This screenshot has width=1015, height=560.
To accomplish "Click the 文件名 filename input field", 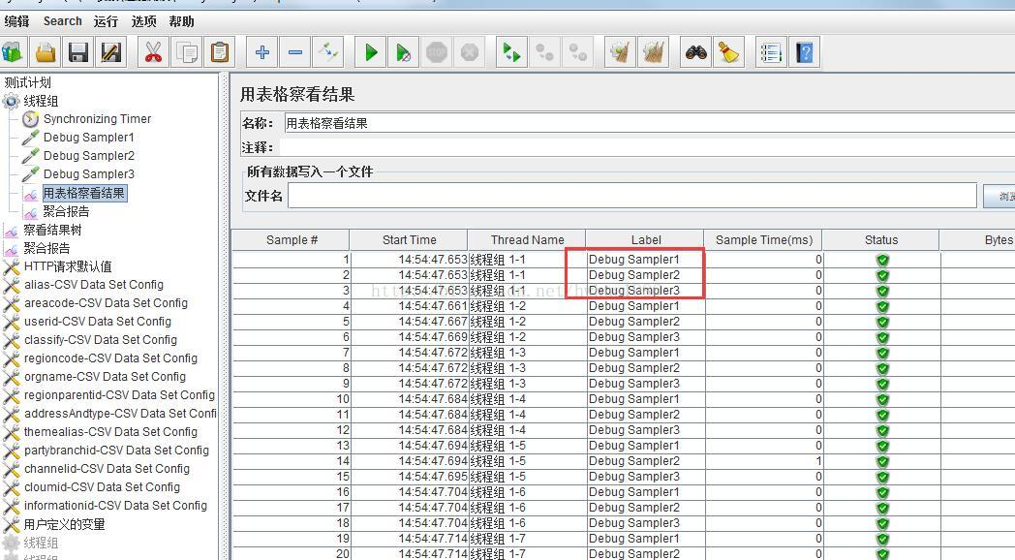I will [631, 196].
